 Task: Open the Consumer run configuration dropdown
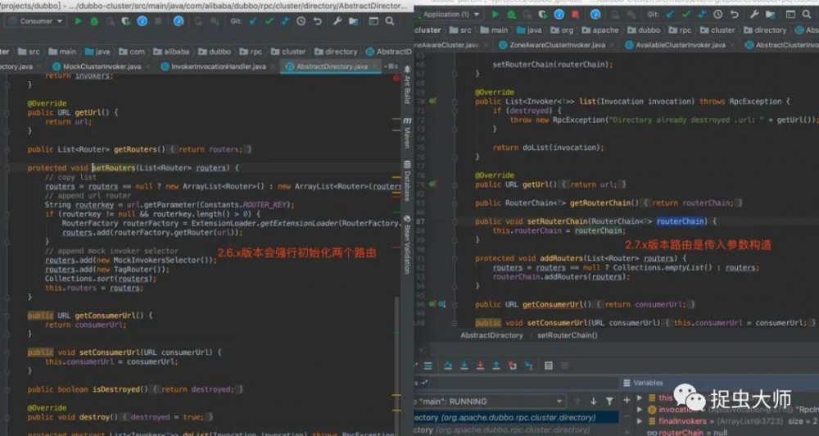pos(35,21)
